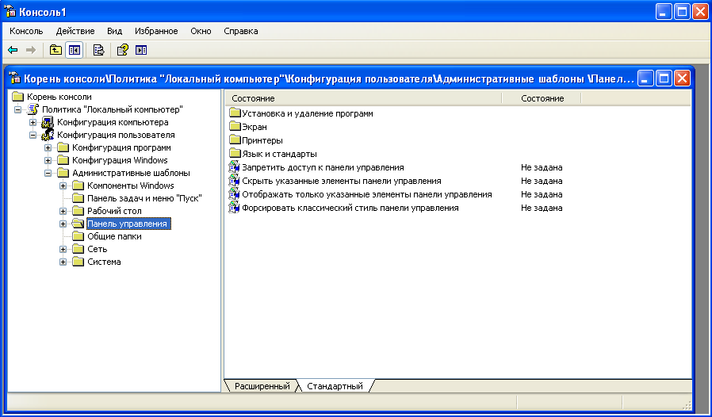
Task: Select Запретить доступ к панели управления policy
Action: 323,167
